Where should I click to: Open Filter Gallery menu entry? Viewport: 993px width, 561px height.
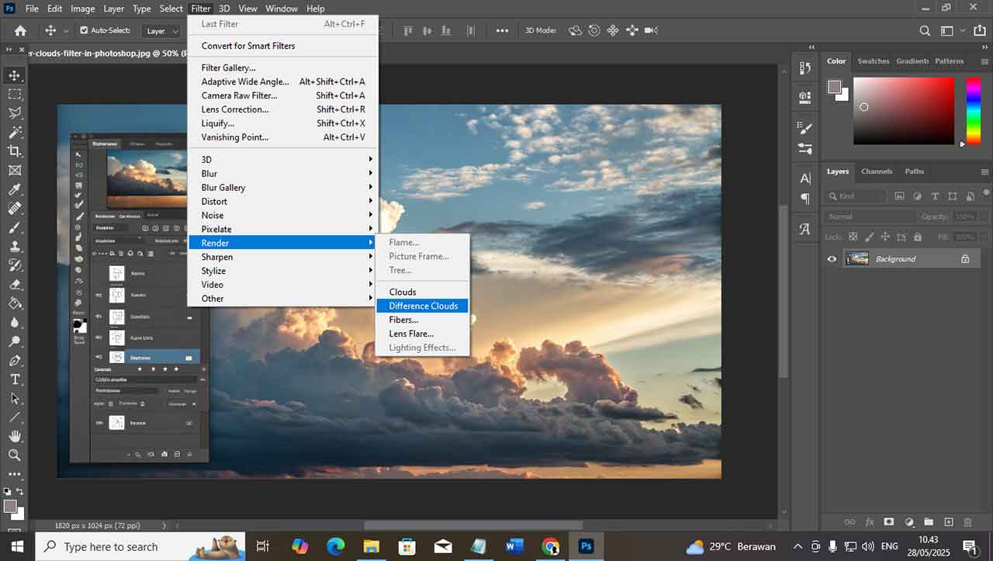click(283, 68)
